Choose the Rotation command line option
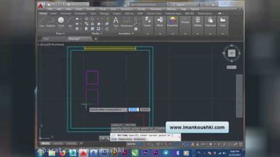The height and width of the screenshot is (157, 280). tap(140, 139)
